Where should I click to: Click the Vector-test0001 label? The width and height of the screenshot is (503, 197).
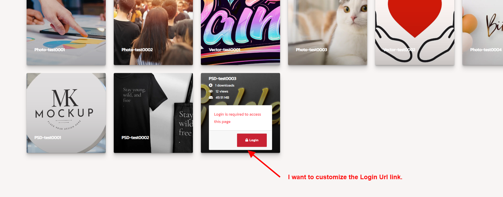225,50
